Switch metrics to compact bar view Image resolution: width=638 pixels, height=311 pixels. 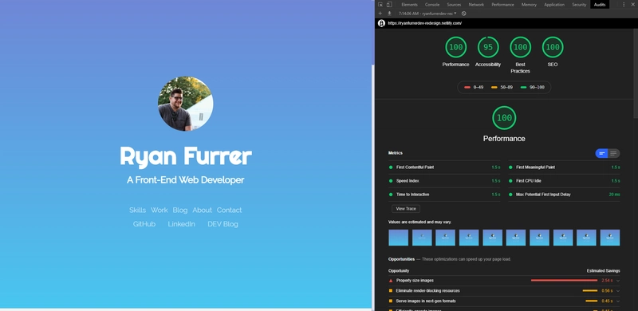(602, 153)
